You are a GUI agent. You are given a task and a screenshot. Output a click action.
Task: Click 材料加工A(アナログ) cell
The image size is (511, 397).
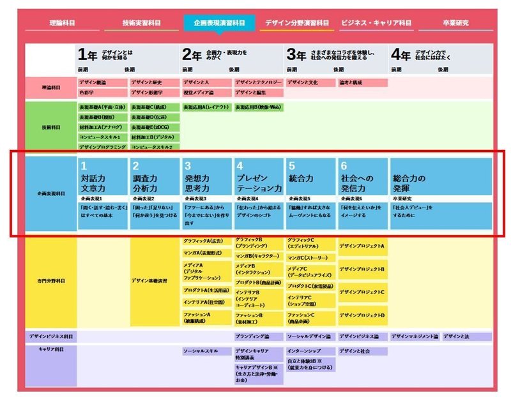point(103,128)
